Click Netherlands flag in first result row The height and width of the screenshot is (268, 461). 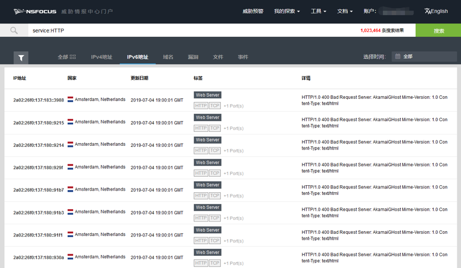click(x=70, y=100)
